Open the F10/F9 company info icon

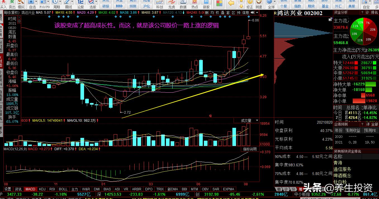[44, 2]
